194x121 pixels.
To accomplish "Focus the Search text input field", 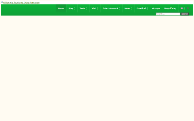I will (x=168, y=14).
